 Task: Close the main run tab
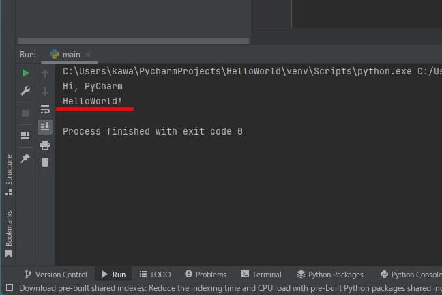point(88,55)
